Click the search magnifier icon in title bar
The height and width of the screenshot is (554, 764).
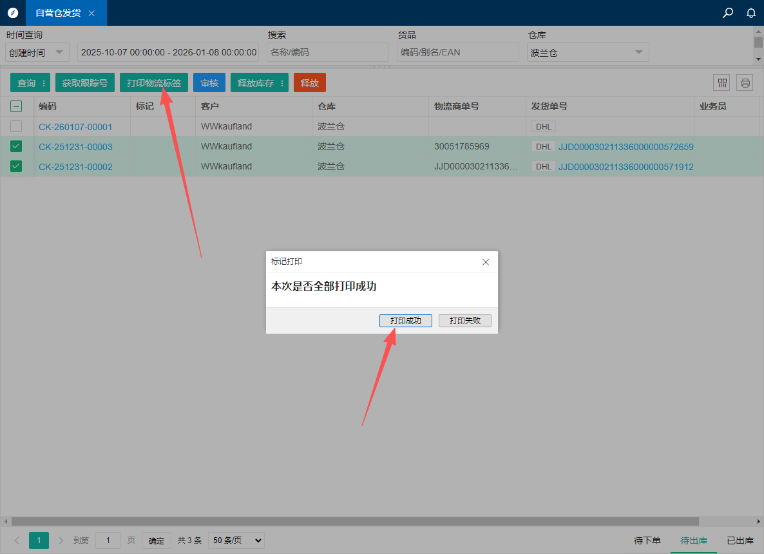pos(728,13)
